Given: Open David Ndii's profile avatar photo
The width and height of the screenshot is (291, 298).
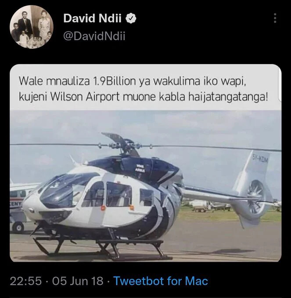Looking at the screenshot, I should tap(32, 27).
